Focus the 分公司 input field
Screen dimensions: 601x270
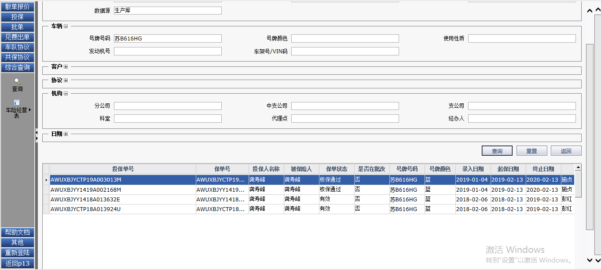pos(168,106)
